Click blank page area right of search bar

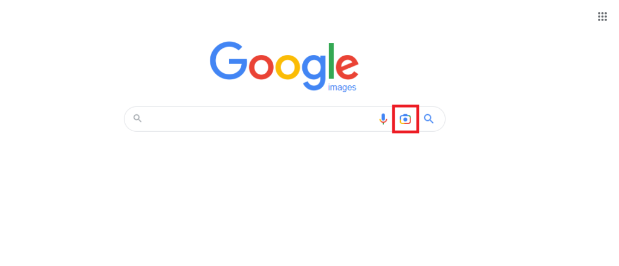[x=533, y=118]
